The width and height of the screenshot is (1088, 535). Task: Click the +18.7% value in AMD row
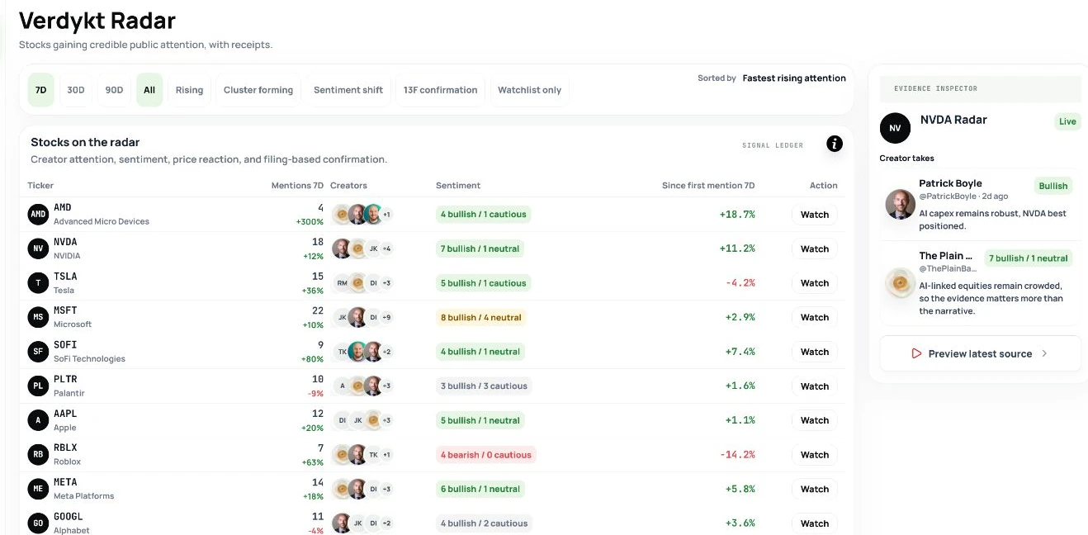[x=737, y=215]
